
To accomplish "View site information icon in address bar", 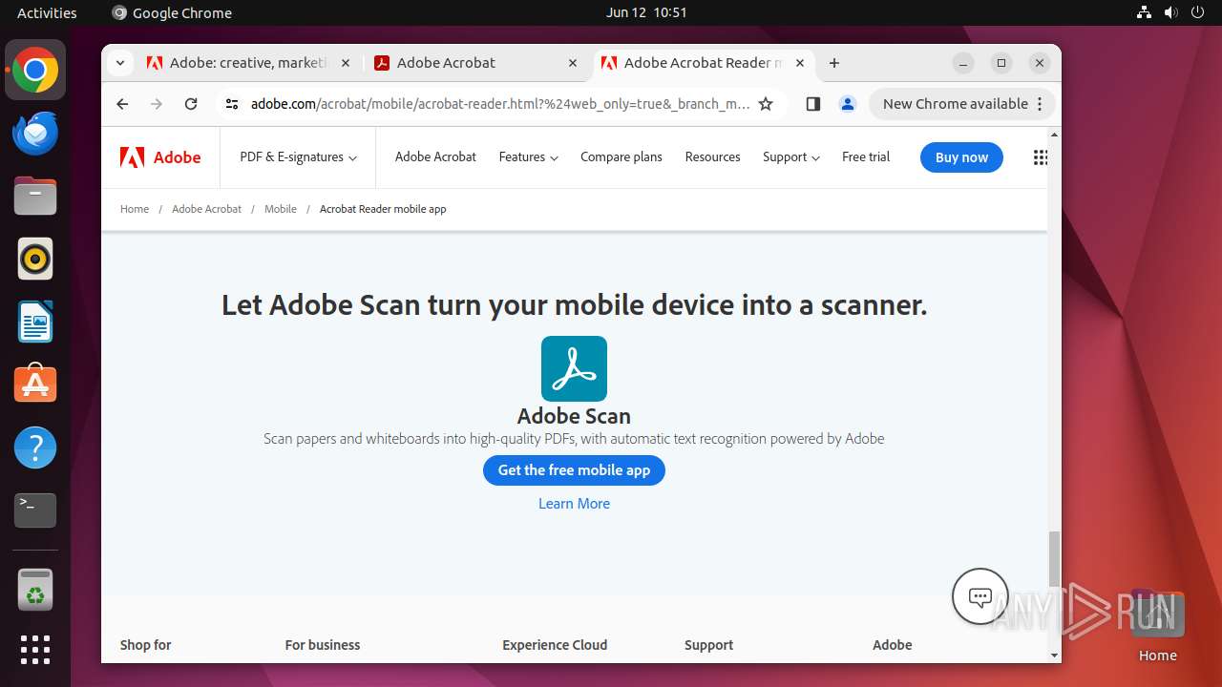I will 232,104.
